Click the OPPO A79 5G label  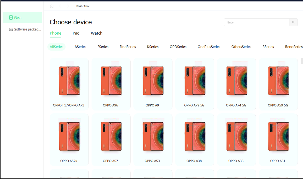pyautogui.click(x=194, y=105)
